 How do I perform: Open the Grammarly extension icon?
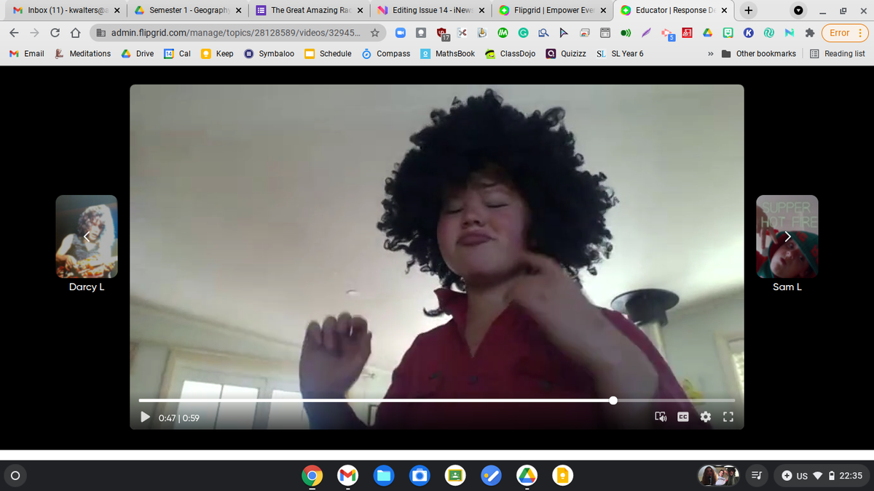524,33
